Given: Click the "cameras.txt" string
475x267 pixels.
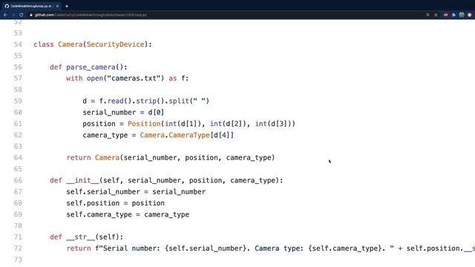Looking at the screenshot, I should [x=134, y=78].
